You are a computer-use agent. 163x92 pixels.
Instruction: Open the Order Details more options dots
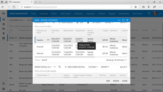[x=55, y=67]
